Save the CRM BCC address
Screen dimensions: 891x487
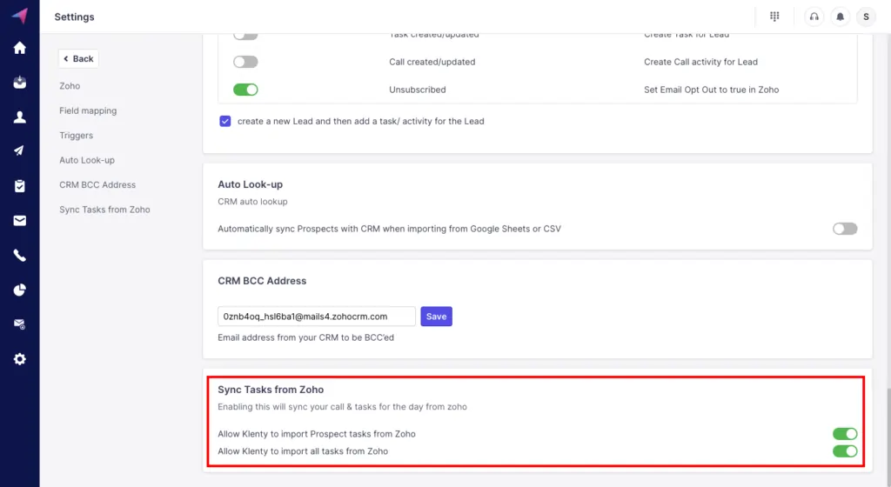(x=437, y=317)
